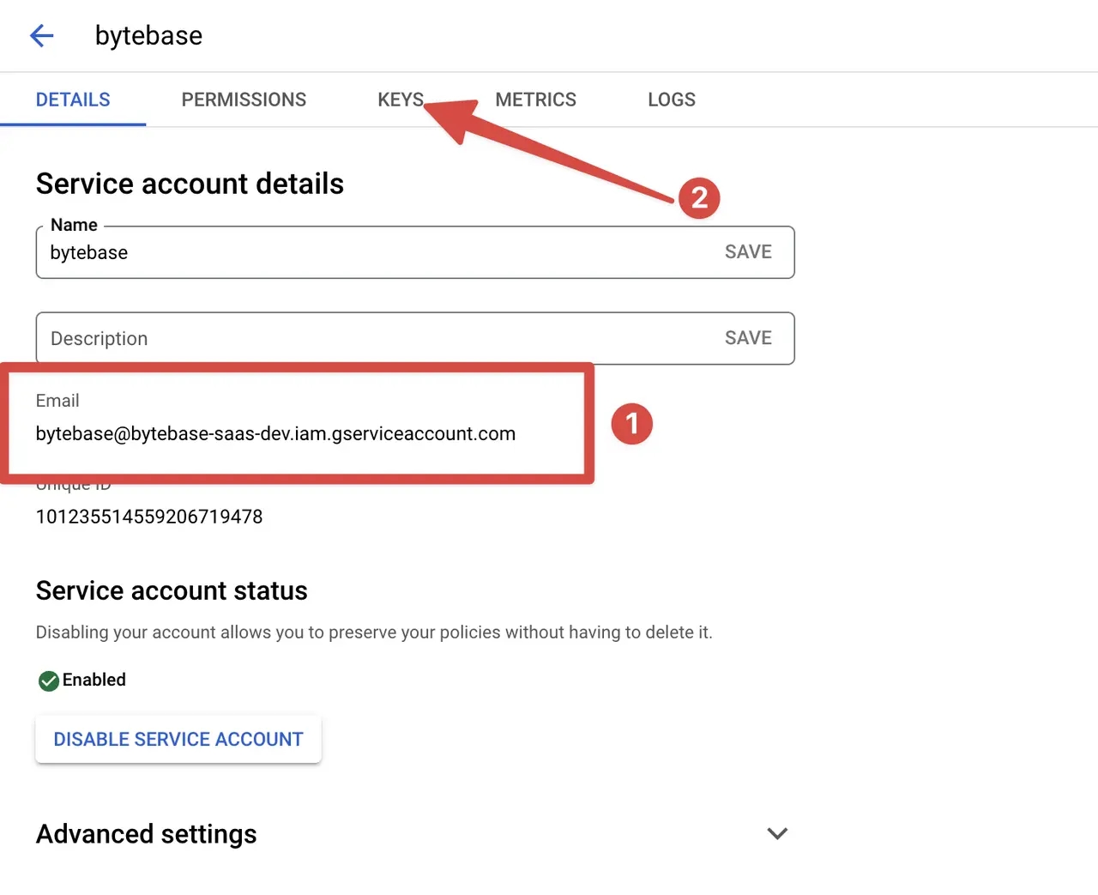Save the Description field value
The width and height of the screenshot is (1098, 895).
pyautogui.click(x=748, y=337)
